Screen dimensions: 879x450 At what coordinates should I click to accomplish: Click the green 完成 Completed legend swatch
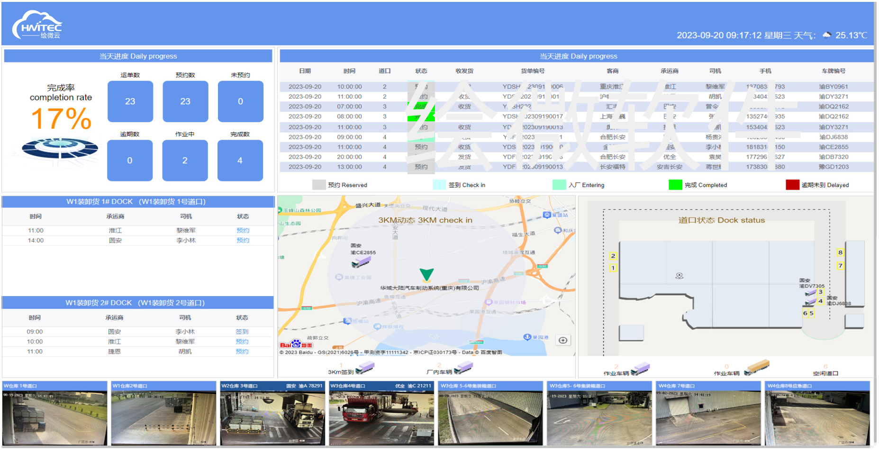click(675, 185)
